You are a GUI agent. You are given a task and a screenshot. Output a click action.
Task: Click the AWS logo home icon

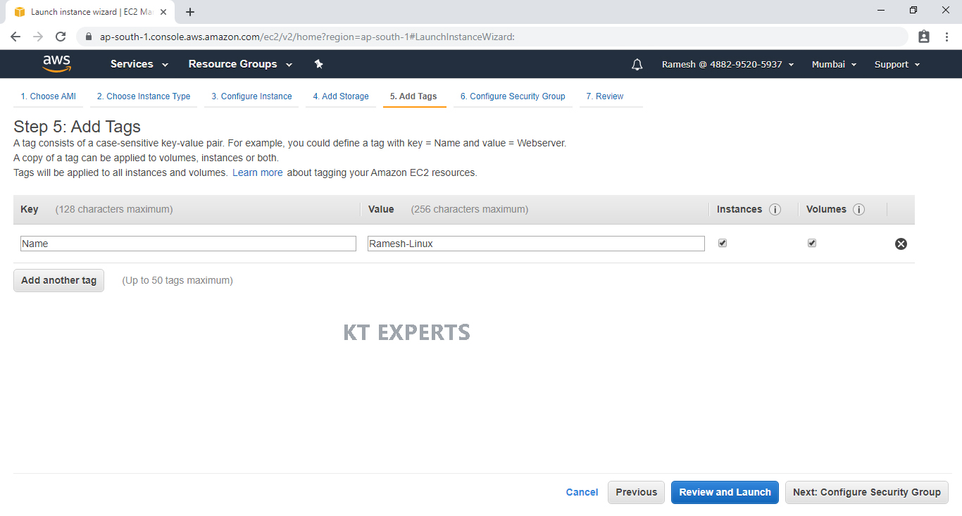tap(57, 64)
